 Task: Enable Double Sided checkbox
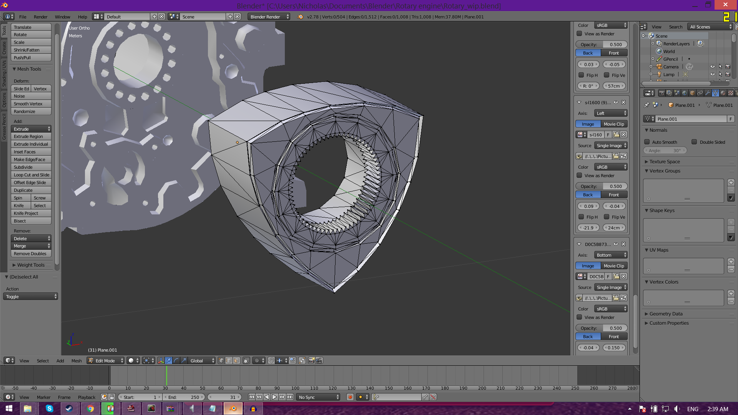(694, 142)
